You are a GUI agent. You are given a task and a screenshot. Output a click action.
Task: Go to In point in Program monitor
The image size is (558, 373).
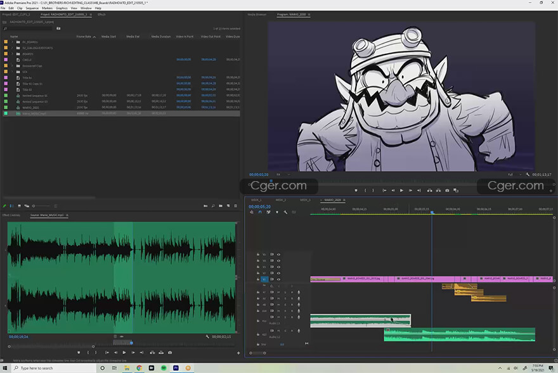384,191
